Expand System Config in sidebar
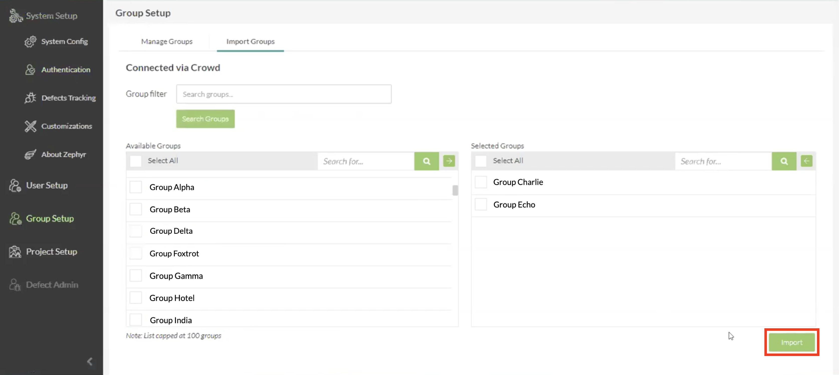 pos(64,41)
